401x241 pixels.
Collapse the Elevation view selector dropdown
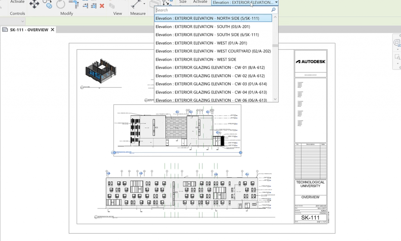click(276, 3)
